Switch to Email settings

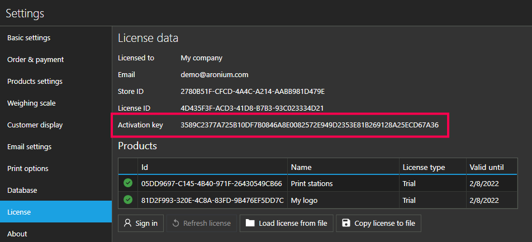pyautogui.click(x=29, y=147)
